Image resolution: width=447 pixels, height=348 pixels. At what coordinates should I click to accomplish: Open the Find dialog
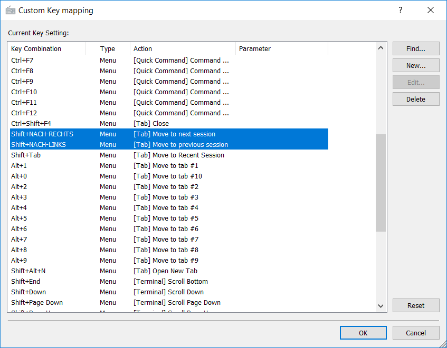pos(415,48)
